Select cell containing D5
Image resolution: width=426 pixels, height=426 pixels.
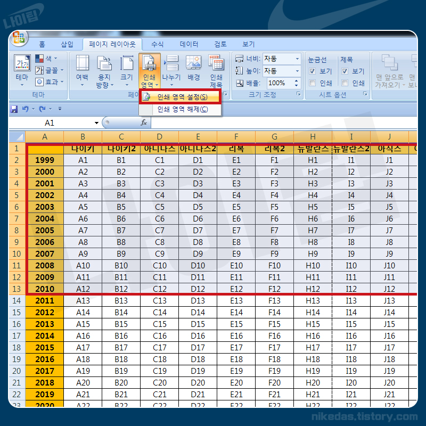coord(198,207)
